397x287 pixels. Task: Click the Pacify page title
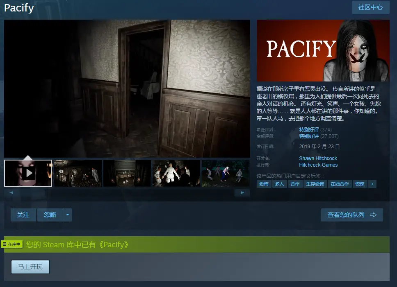[x=19, y=8]
